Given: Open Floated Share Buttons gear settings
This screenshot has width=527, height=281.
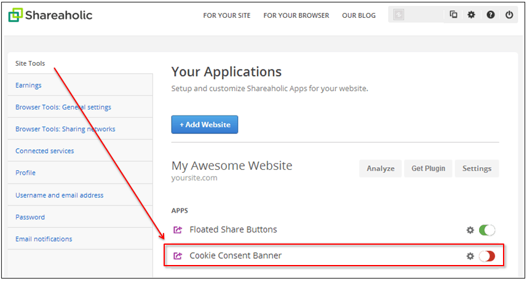Looking at the screenshot, I should 470,230.
